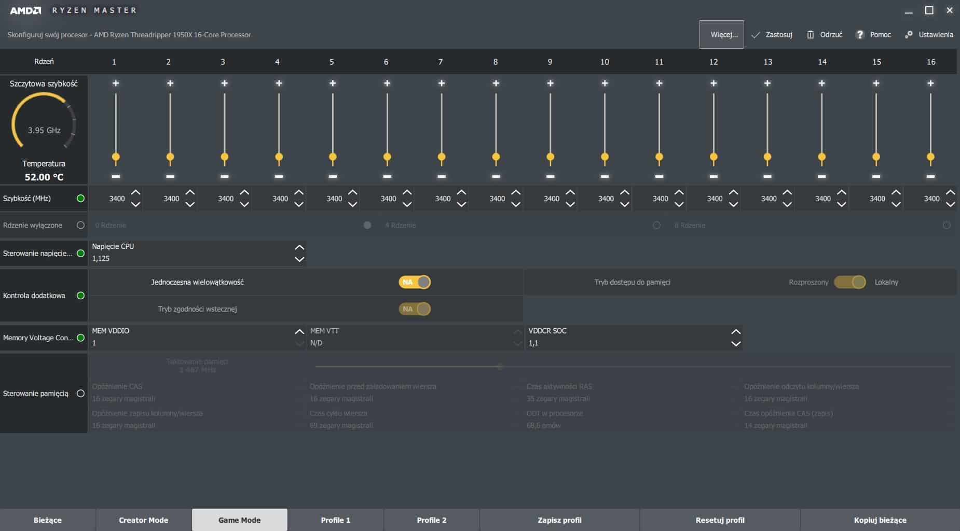
Task: Click the plus icon above core 1 slider
Action: (116, 83)
